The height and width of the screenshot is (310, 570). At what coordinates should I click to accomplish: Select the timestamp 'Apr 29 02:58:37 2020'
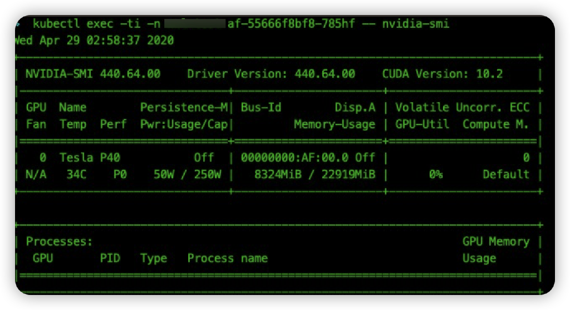106,41
